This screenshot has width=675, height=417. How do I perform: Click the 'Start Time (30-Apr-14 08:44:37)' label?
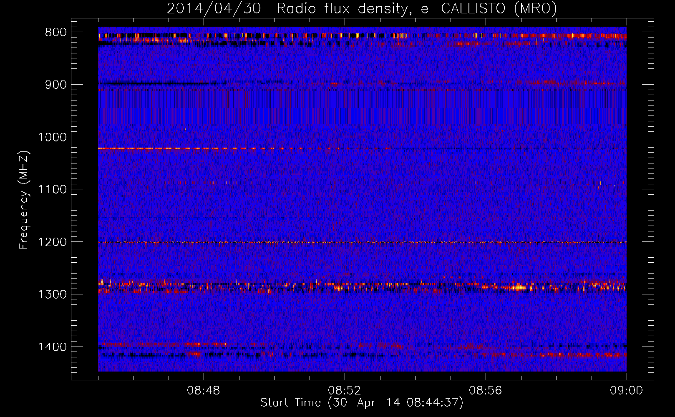[x=362, y=403]
